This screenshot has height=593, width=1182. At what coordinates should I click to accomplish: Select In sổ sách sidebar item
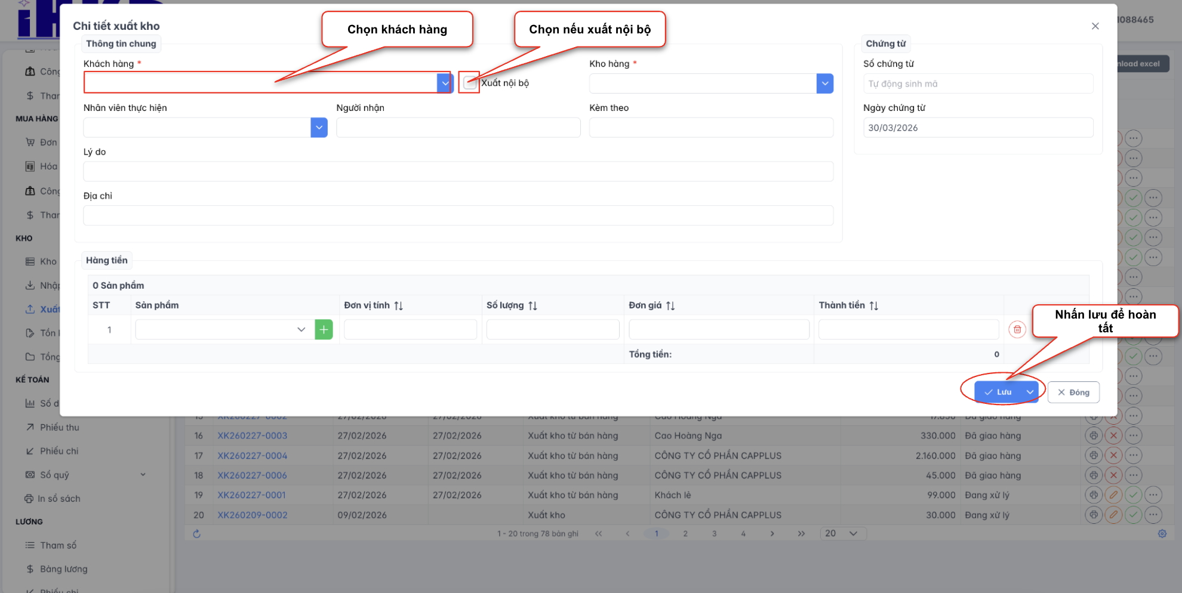coord(59,499)
